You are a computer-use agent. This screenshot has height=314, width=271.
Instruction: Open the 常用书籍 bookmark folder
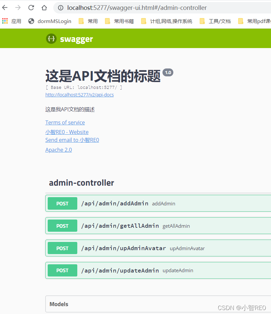point(119,21)
